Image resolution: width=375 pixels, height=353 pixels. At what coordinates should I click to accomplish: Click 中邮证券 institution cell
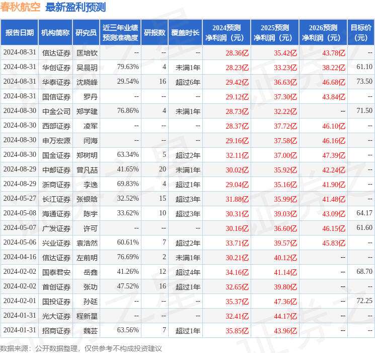pyautogui.click(x=56, y=170)
